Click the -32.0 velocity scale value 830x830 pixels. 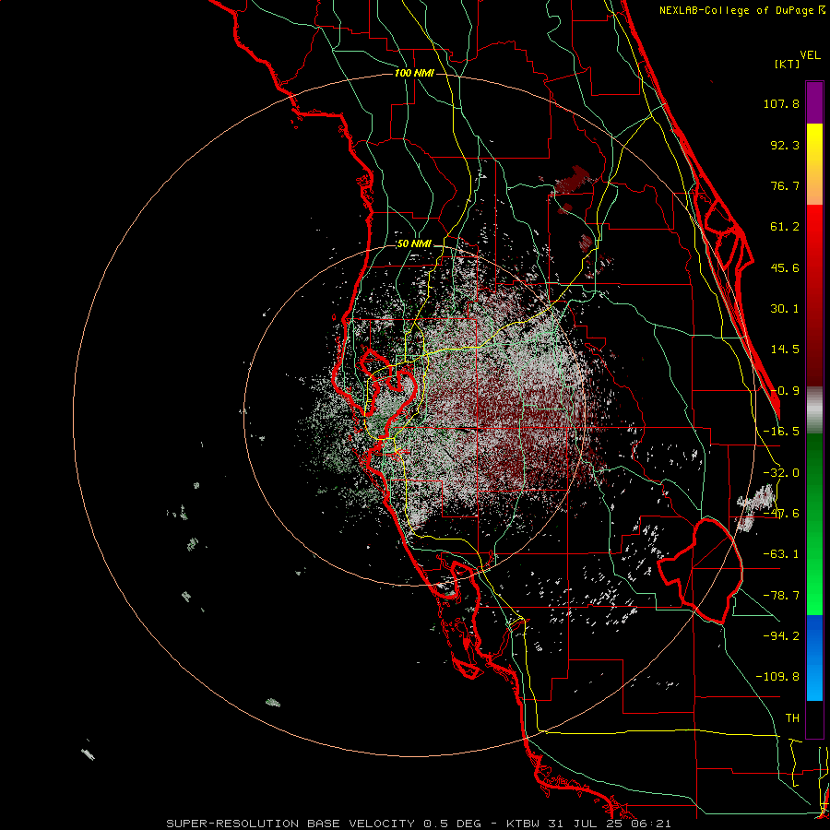click(781, 473)
